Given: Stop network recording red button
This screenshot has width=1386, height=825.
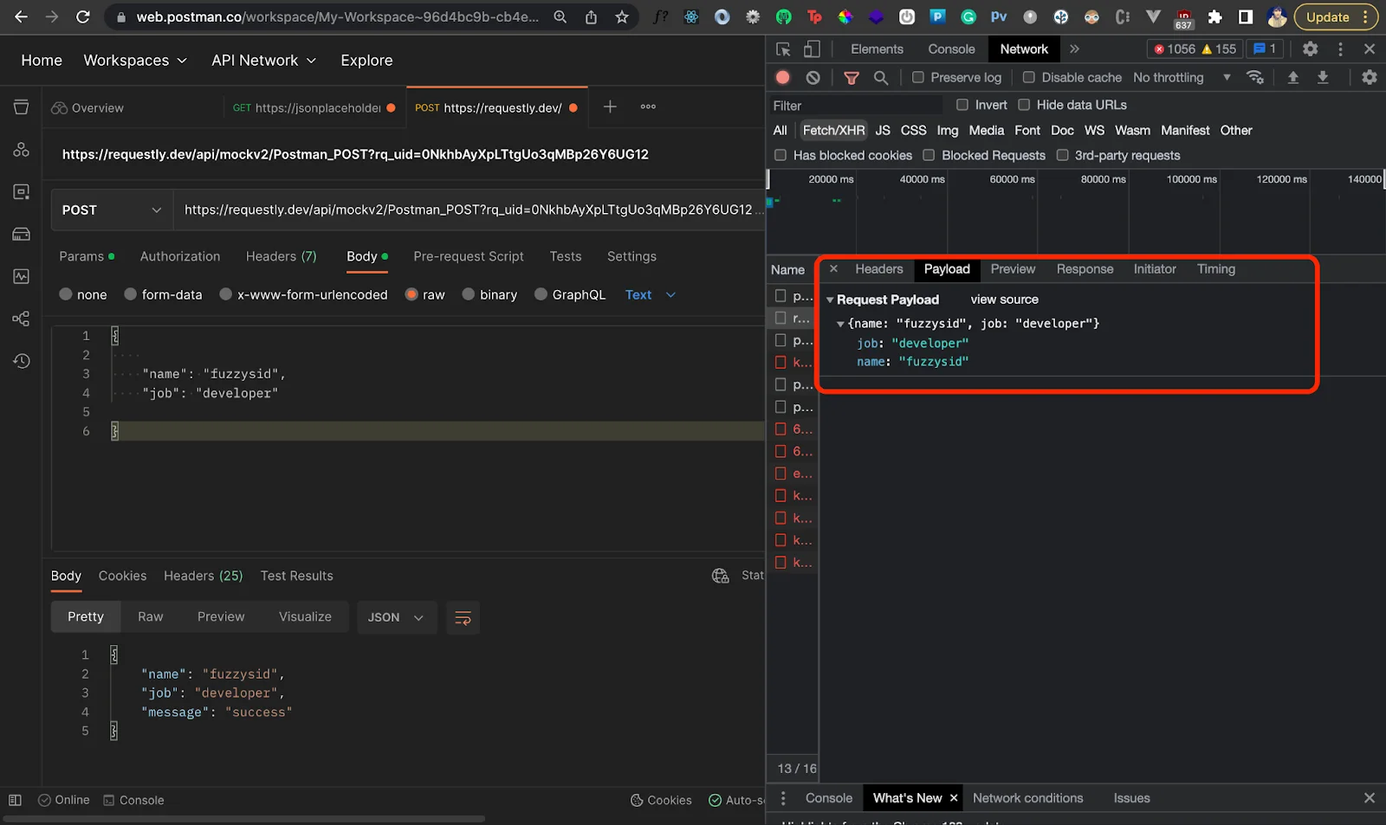Looking at the screenshot, I should pyautogui.click(x=783, y=77).
